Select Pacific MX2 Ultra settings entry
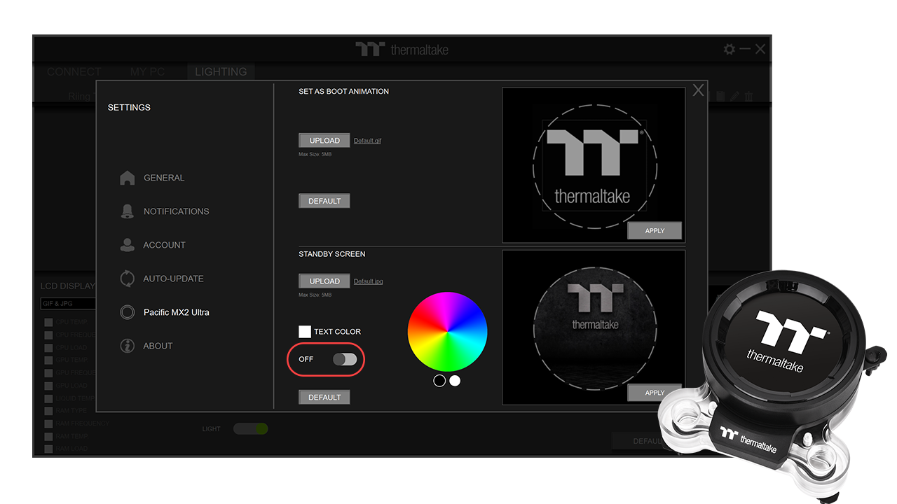 tap(177, 312)
